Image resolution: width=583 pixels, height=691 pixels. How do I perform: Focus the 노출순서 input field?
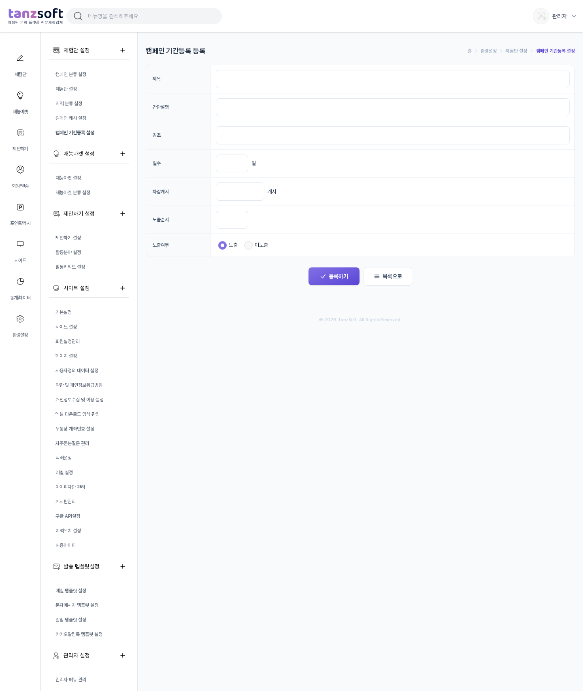point(232,220)
